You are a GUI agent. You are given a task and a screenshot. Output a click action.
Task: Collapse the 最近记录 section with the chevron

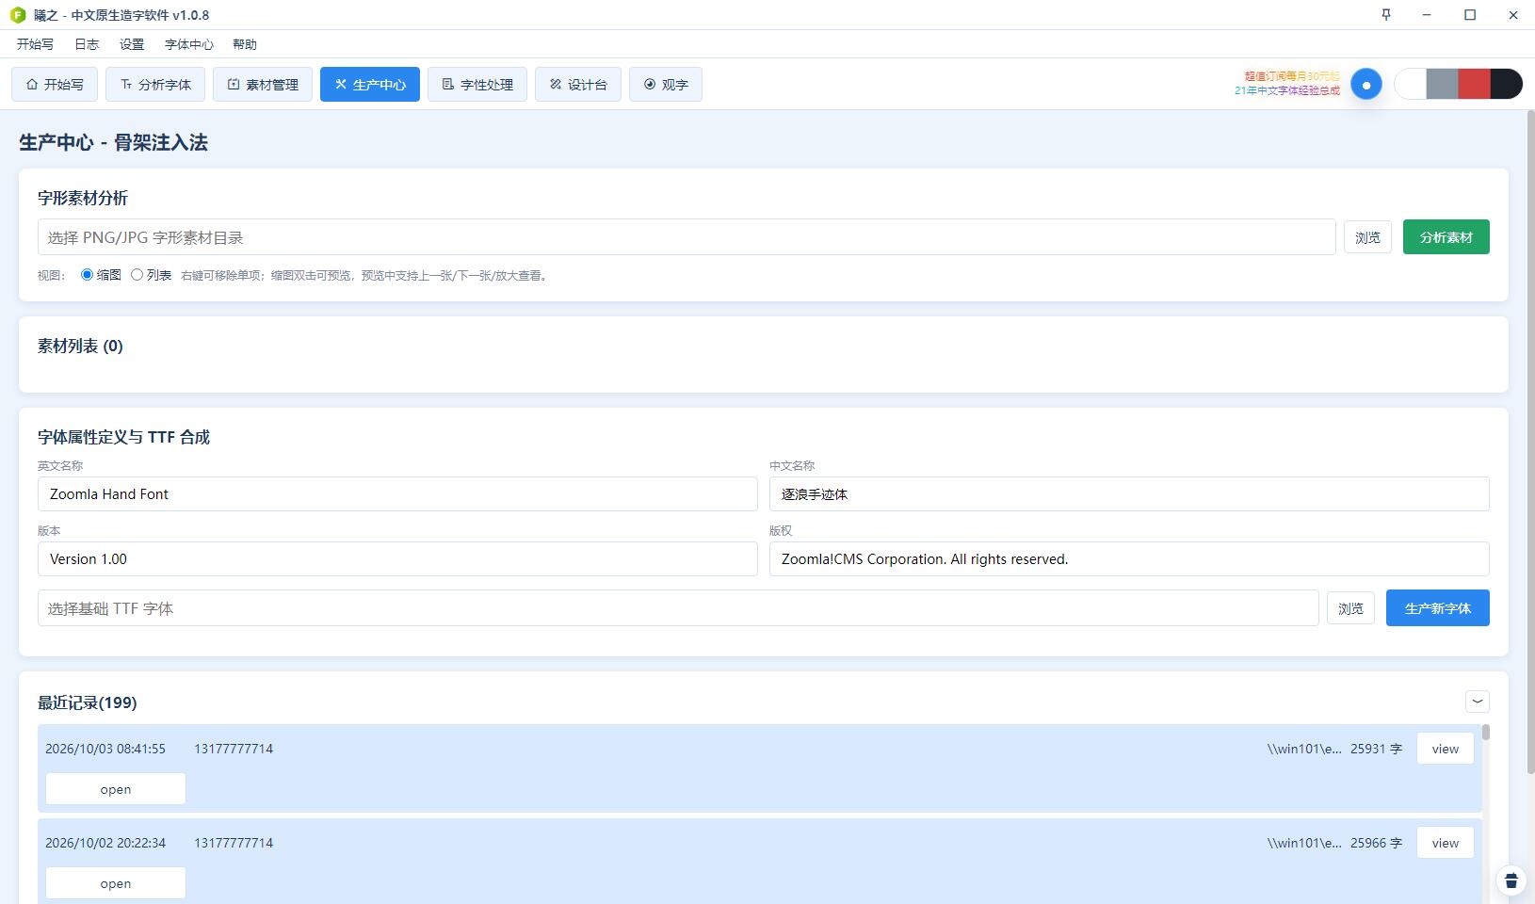(x=1478, y=702)
